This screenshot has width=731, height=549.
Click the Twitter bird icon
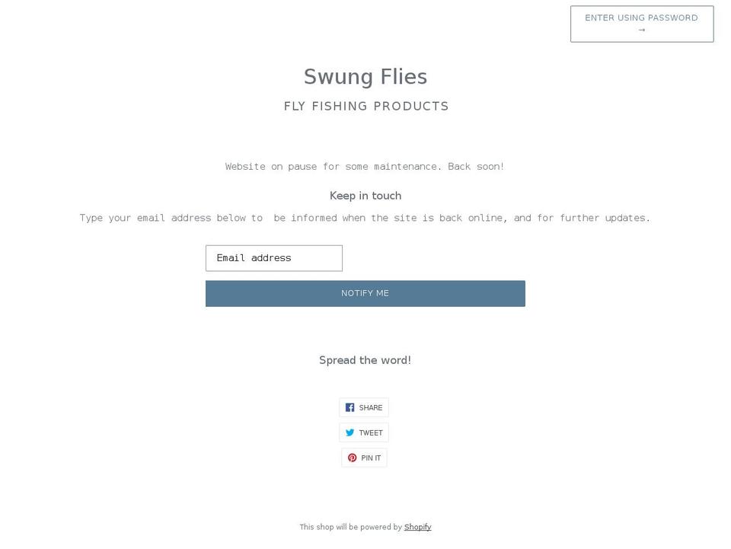(x=349, y=432)
